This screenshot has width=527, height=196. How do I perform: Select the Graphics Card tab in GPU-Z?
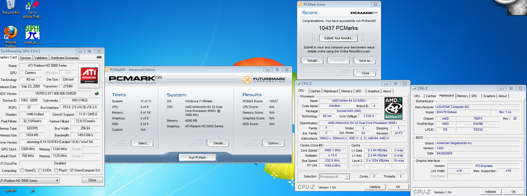[9, 57]
